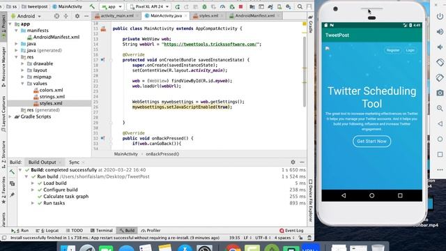Click the pin icon in Build panel sidebar
Screen dimensions: 446x251
pos(13,195)
